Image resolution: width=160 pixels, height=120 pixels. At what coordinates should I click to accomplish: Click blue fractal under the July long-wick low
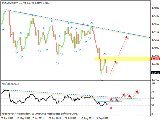(58, 63)
